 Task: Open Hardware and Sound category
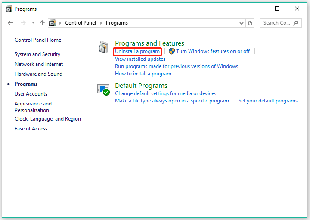click(39, 74)
